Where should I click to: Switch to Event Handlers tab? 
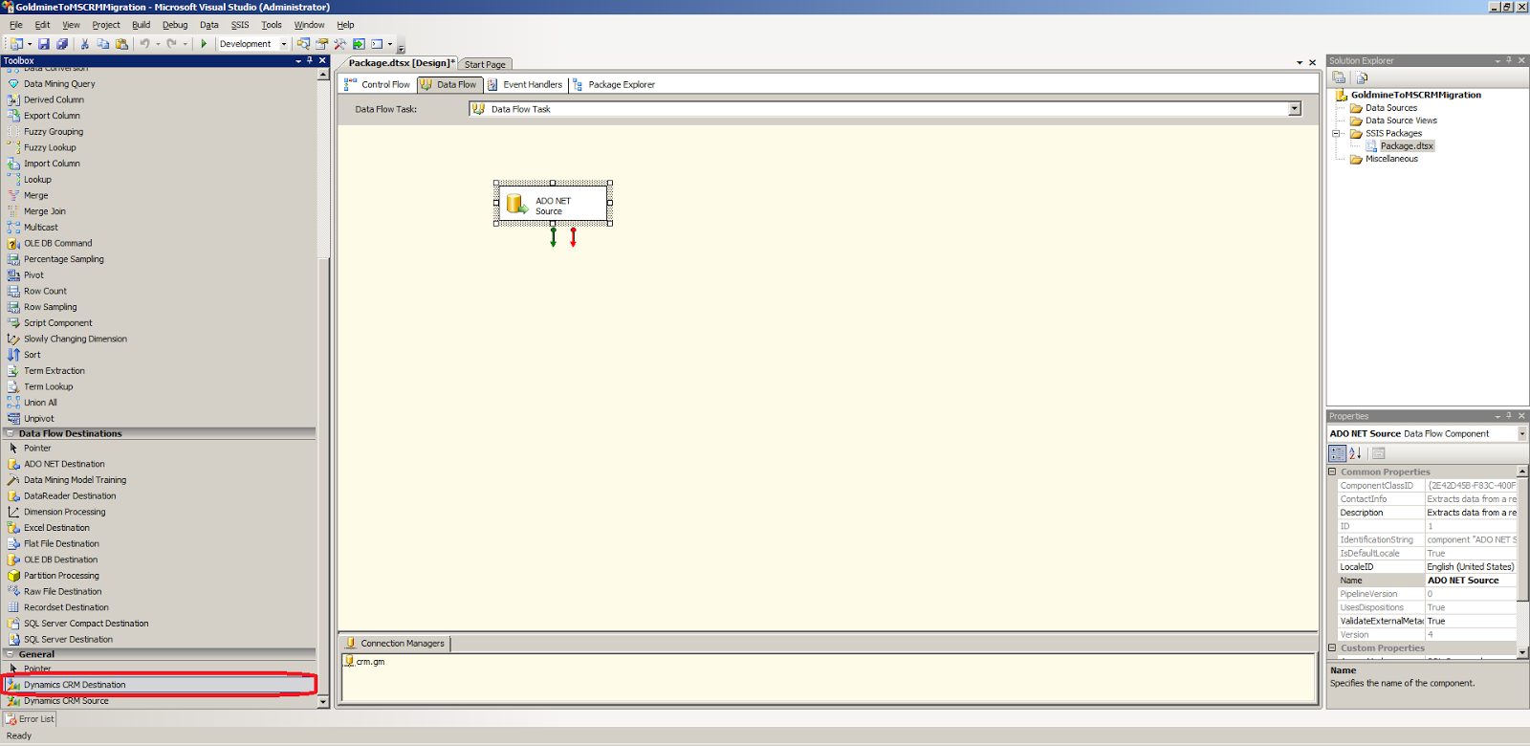(524, 84)
